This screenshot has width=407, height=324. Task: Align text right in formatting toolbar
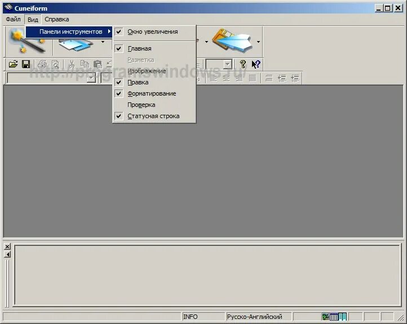(x=240, y=78)
